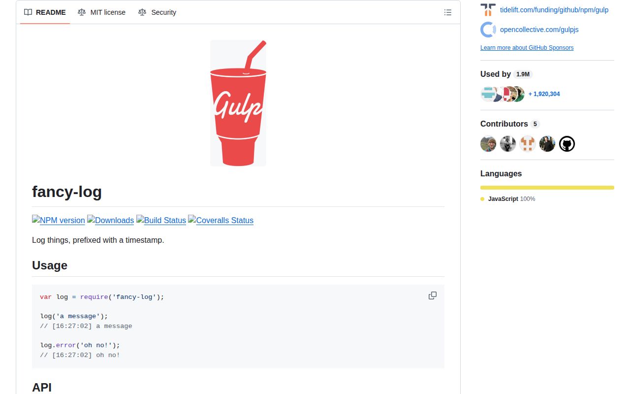Click the Open Collective logo icon
The width and height of the screenshot is (630, 394).
point(488,30)
